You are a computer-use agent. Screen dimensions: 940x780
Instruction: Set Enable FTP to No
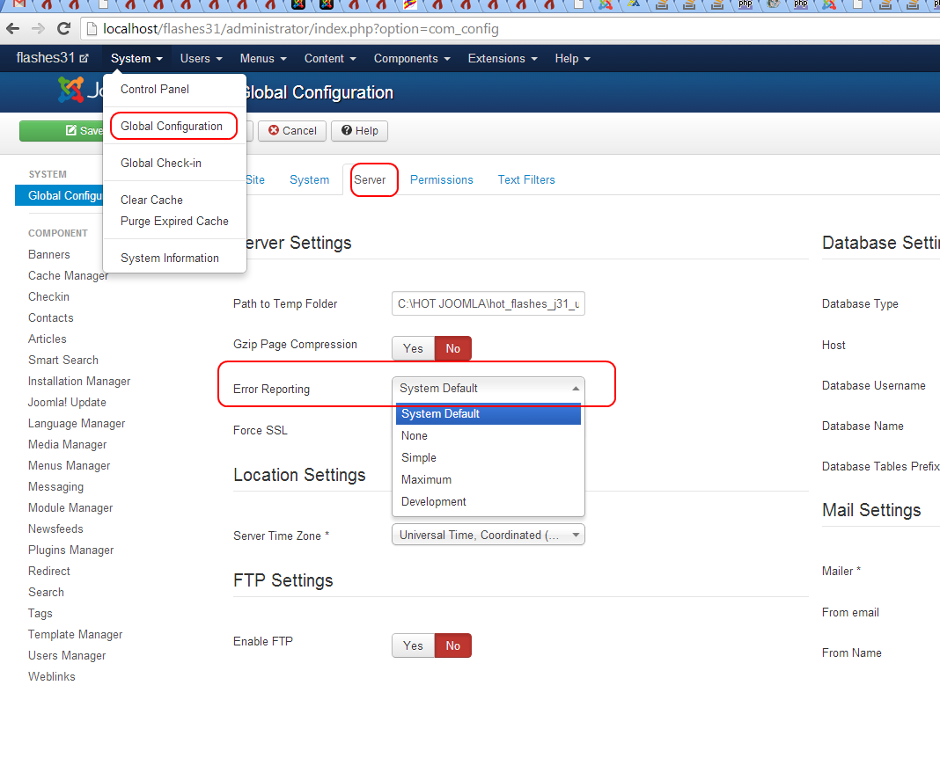coord(453,645)
